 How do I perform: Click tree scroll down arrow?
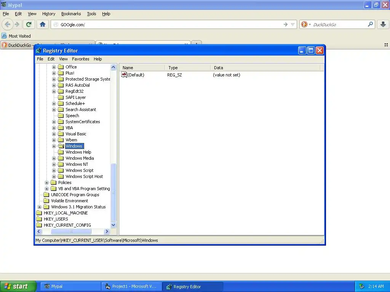pos(113,225)
